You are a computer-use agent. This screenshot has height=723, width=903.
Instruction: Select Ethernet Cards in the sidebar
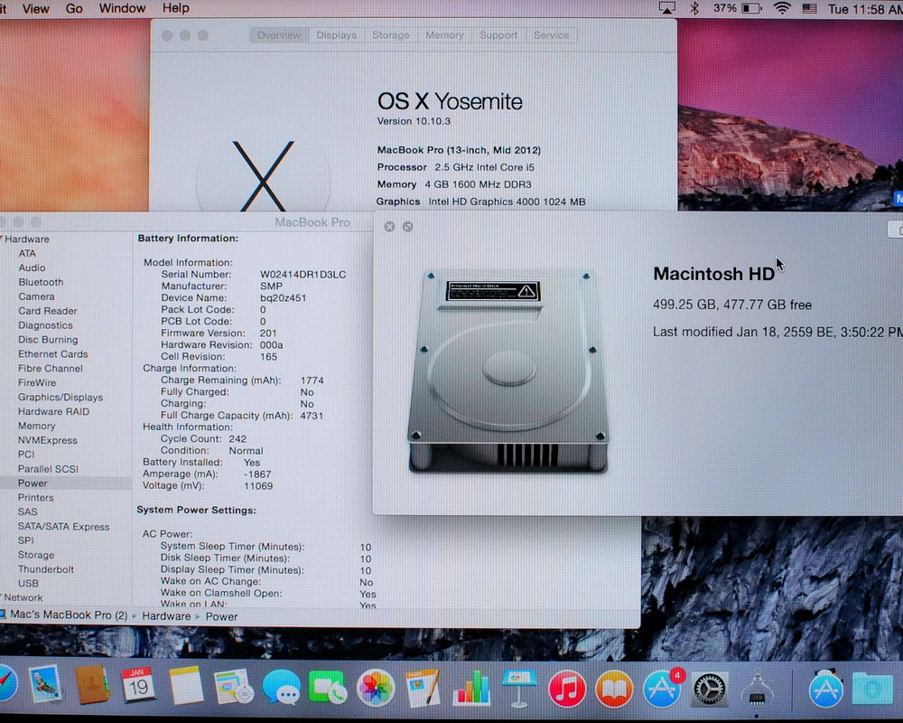tap(53, 354)
